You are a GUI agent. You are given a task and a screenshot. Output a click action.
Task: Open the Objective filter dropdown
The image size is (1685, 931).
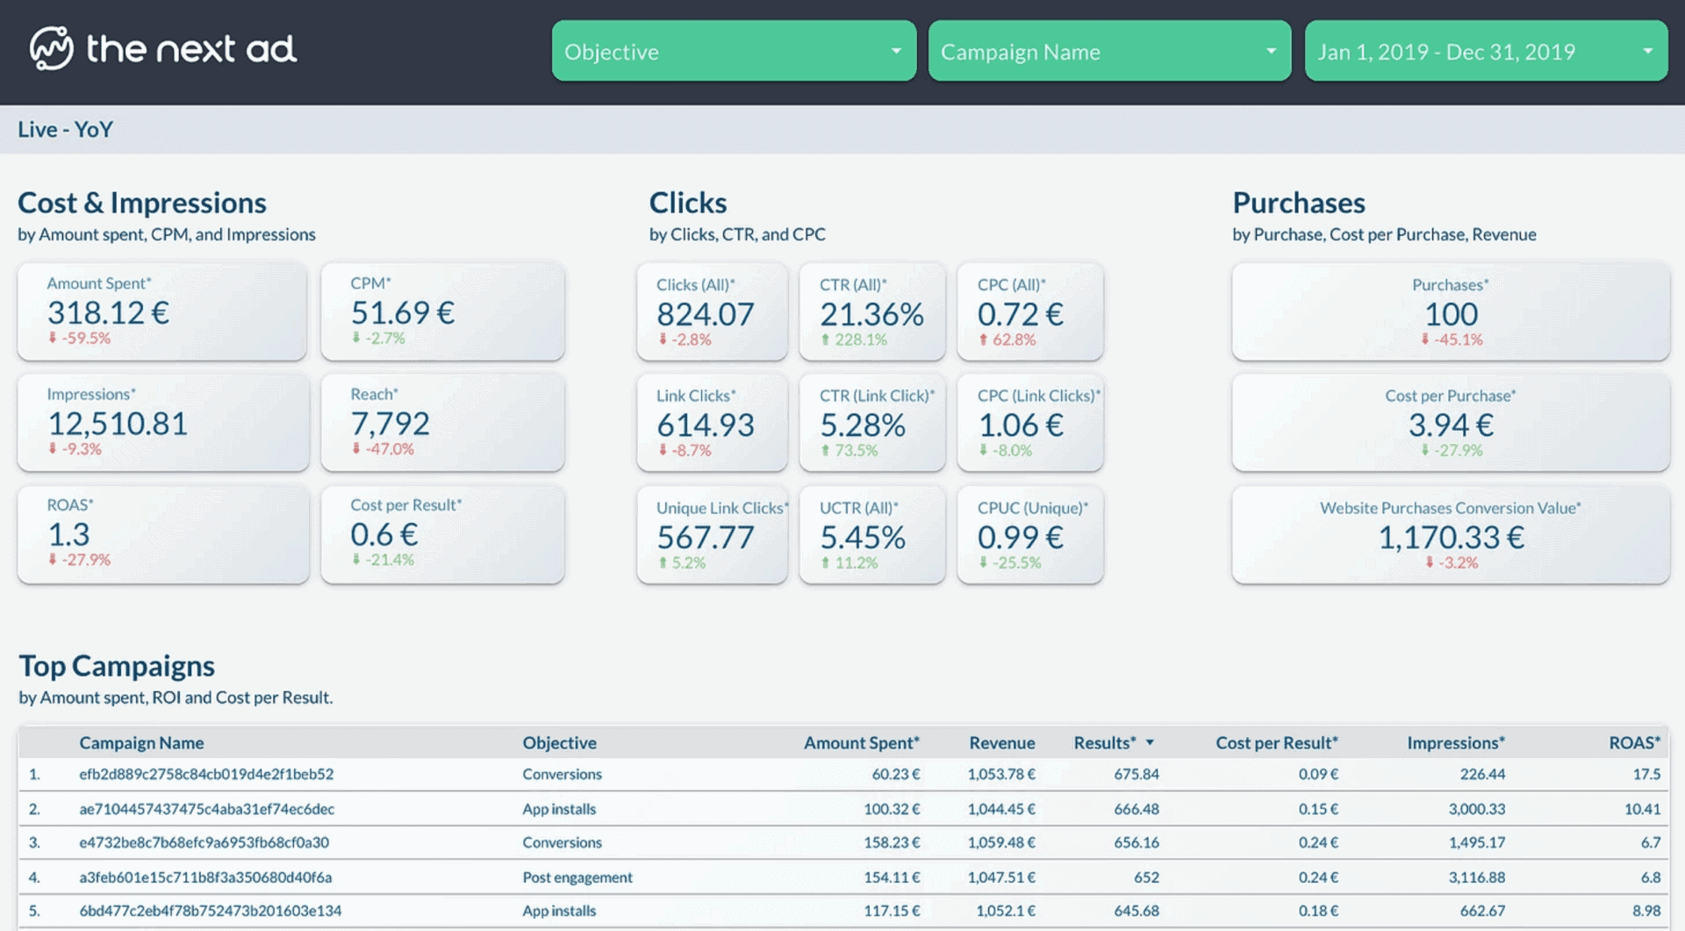click(733, 52)
